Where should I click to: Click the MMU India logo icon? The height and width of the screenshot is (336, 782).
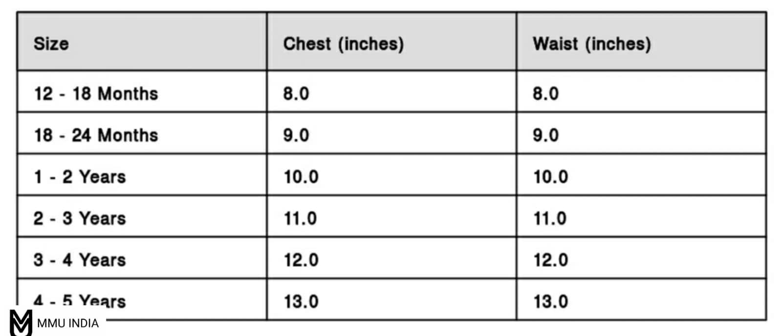point(21,322)
